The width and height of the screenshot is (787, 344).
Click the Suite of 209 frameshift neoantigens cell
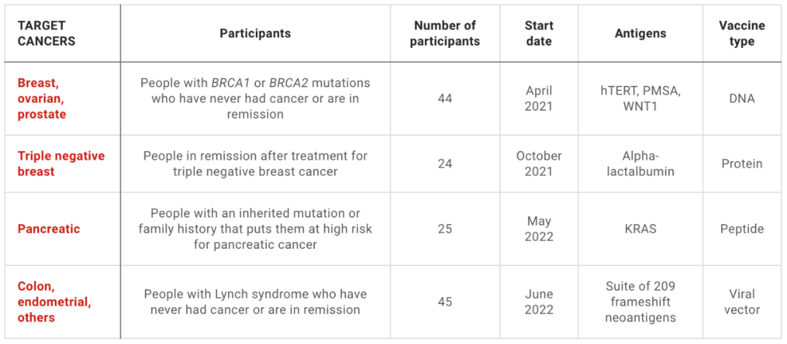point(641,302)
